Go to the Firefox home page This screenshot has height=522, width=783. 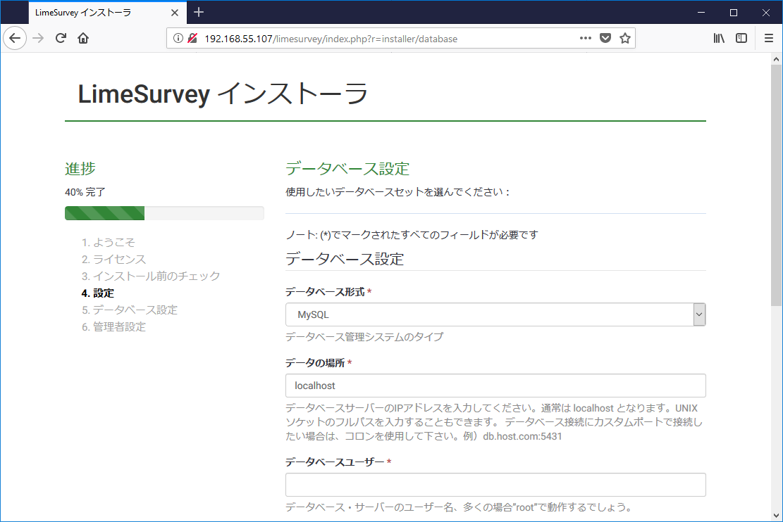pyautogui.click(x=84, y=38)
